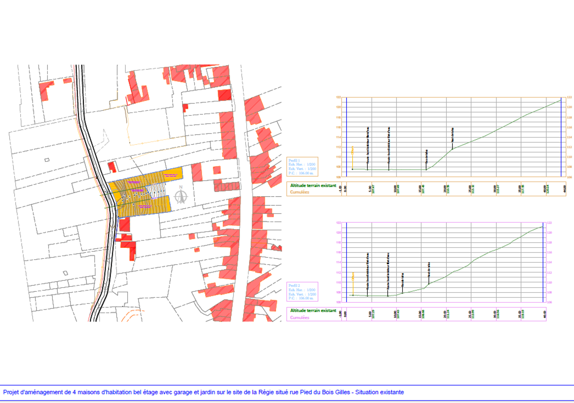The height and width of the screenshot is (403, 574).
Task: Click the 40.00 end label in Profil 2
Action: (545, 314)
